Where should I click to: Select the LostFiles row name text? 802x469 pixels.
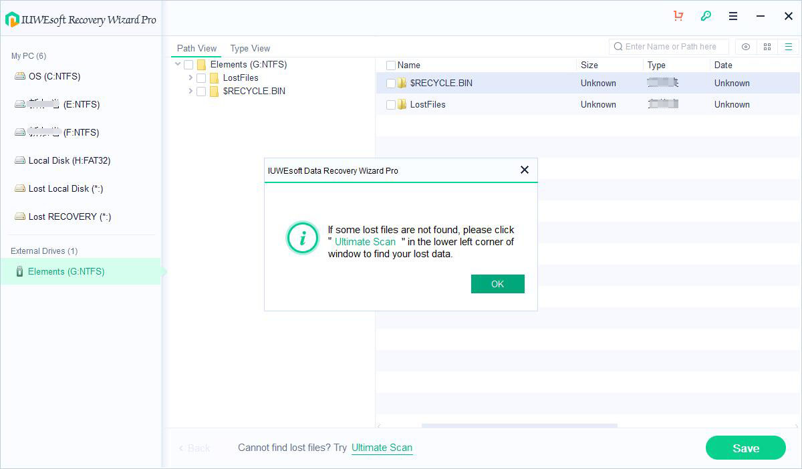coord(428,105)
